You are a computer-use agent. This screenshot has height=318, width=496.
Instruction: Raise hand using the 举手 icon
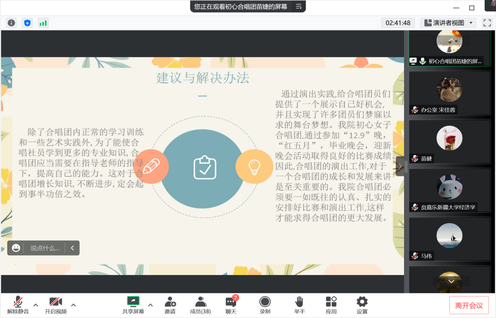299,305
